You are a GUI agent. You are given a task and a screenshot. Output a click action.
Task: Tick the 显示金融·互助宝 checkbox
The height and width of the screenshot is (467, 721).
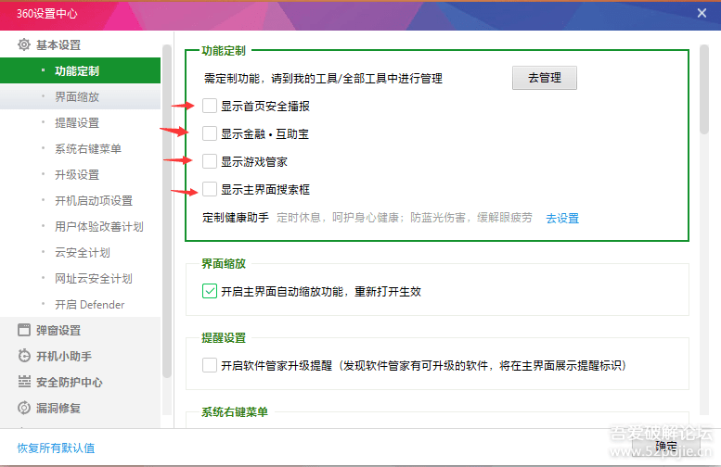click(210, 133)
